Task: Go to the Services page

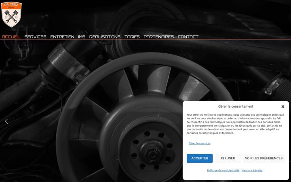Action: coord(36,37)
